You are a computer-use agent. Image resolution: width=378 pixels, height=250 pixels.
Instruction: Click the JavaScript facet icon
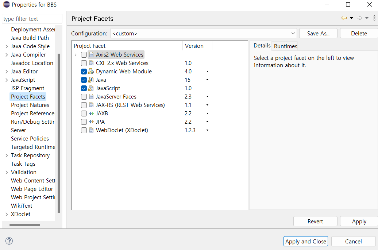pos(91,88)
